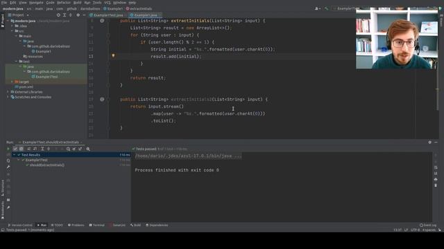Open the Build menu
The image size is (444, 249).
click(x=77, y=3)
